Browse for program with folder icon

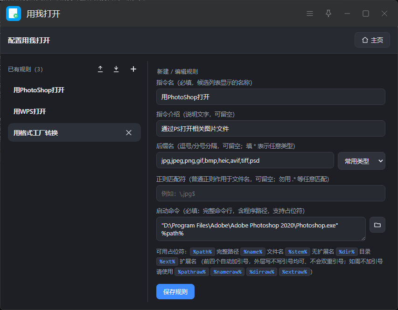377,225
